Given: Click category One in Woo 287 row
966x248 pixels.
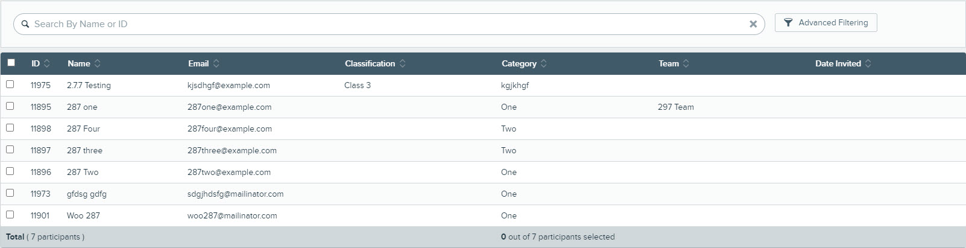Looking at the screenshot, I should click(x=509, y=215).
